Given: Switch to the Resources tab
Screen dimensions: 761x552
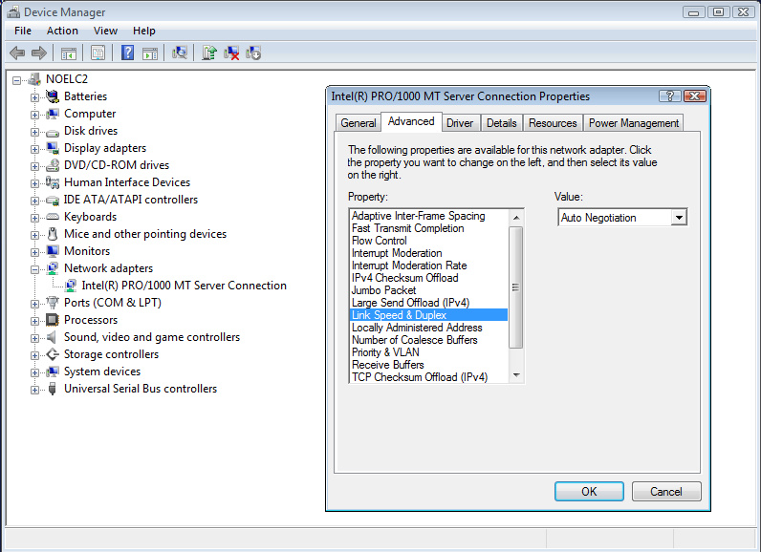Looking at the screenshot, I should (x=553, y=123).
